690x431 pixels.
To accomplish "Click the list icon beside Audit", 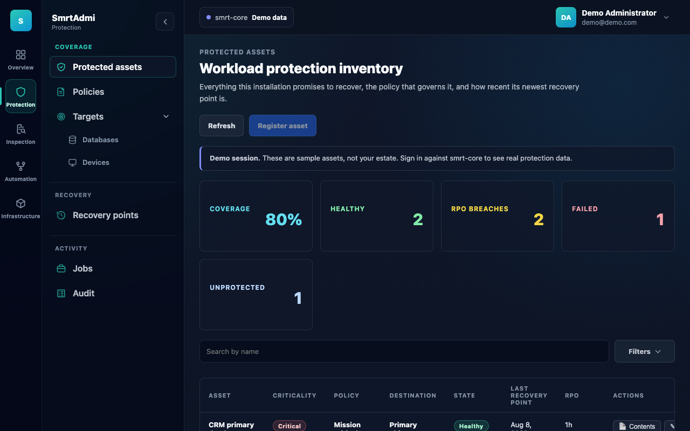I will coord(61,293).
